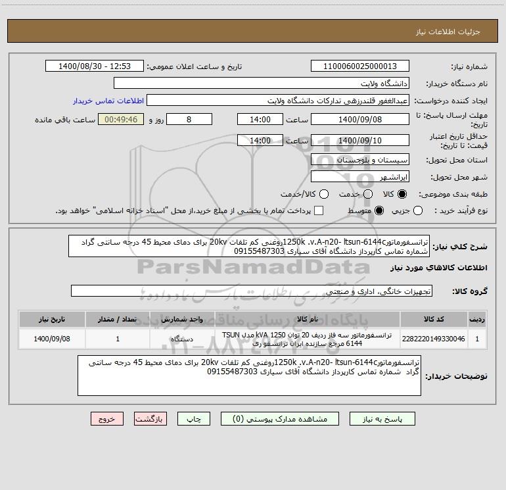This screenshot has height=490, width=506.
Task: Click the buyer name field دانشگاه ولایت
Action: click(x=262, y=84)
